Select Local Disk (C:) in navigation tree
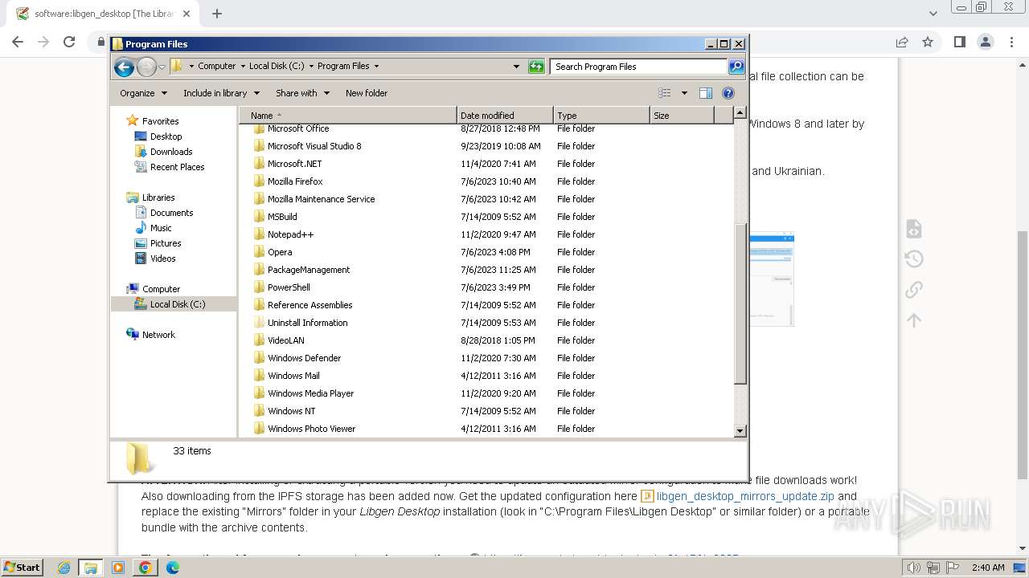The width and height of the screenshot is (1029, 578). [177, 304]
